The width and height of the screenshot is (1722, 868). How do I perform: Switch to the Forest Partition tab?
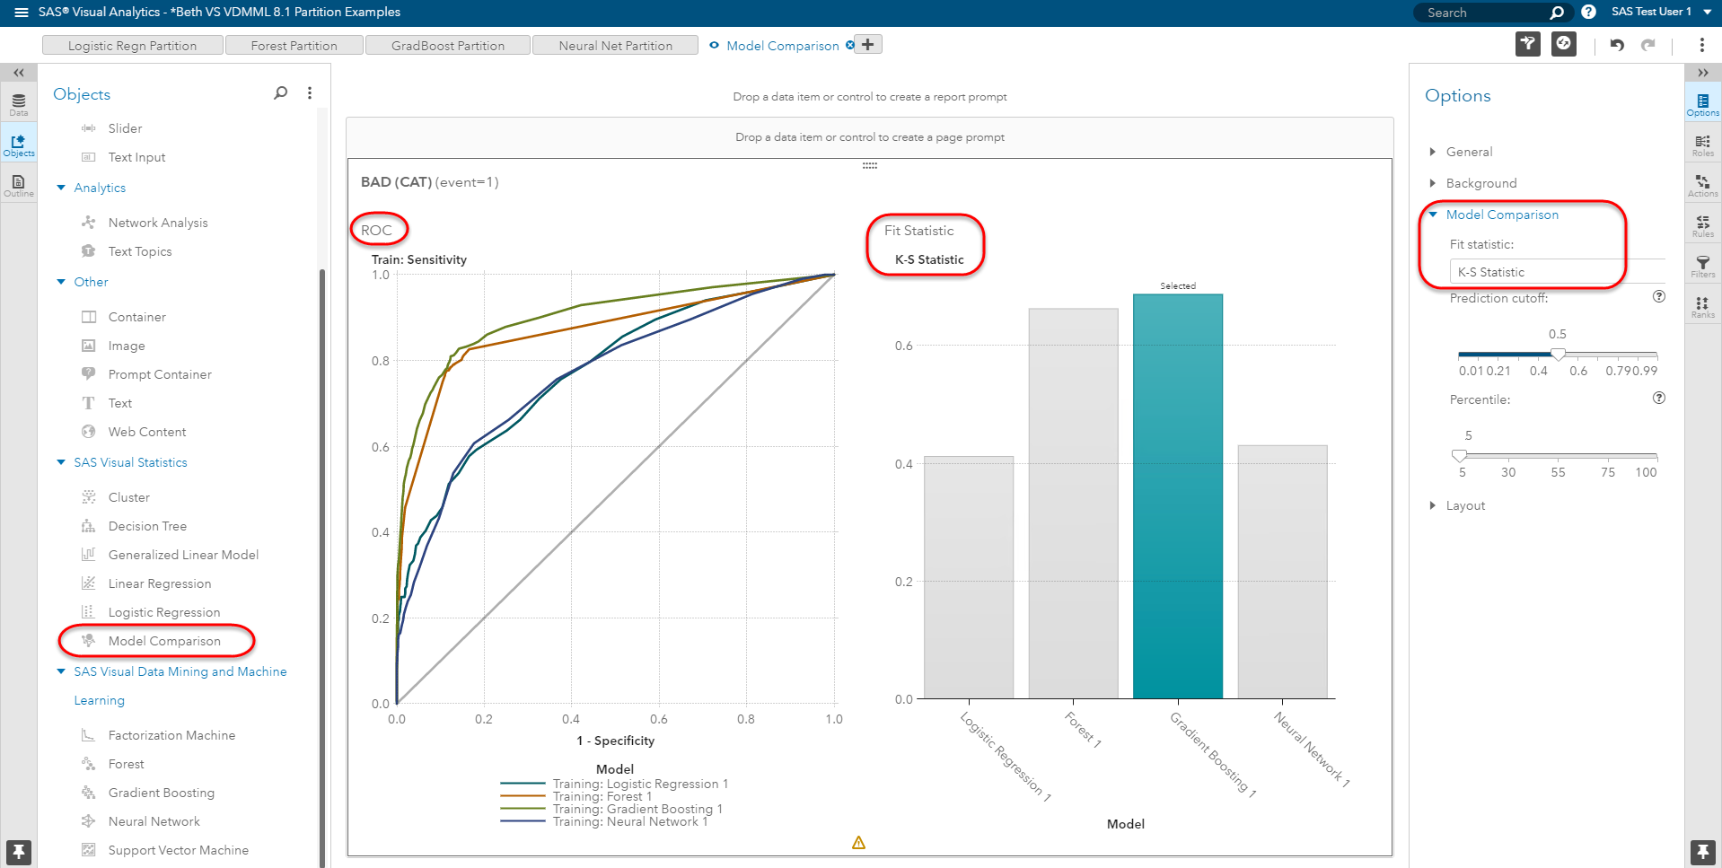click(x=294, y=44)
